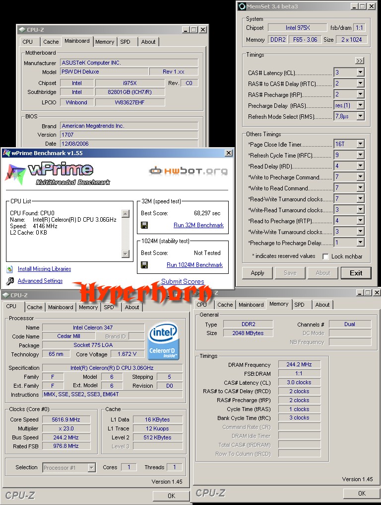This screenshot has width=381, height=505.
Task: Open Cache tab in Mainboard CPU-Z window
Action: [51, 42]
